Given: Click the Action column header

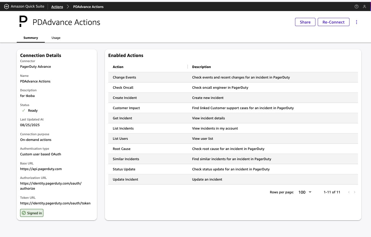Looking at the screenshot, I should pyautogui.click(x=118, y=67).
